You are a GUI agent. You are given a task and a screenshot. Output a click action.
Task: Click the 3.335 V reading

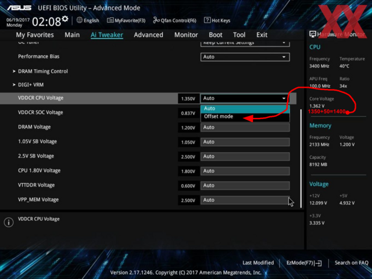tap(317, 223)
